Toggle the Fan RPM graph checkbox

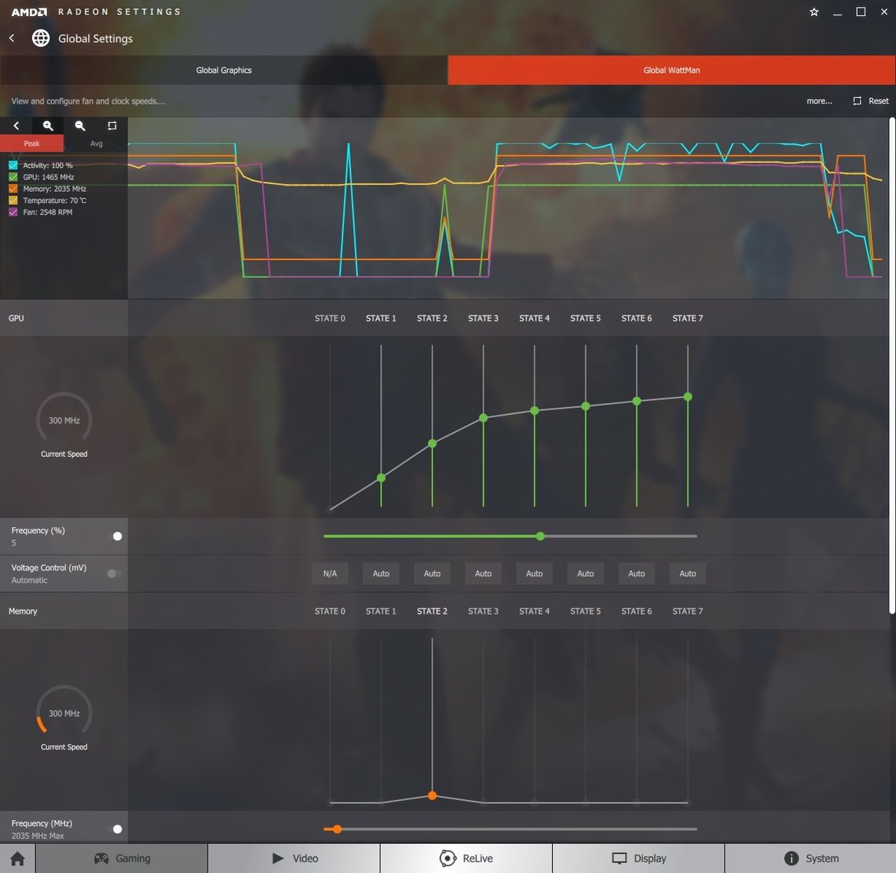click(13, 212)
